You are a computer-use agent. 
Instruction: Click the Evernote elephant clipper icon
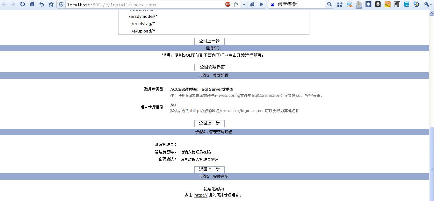pos(397,4)
